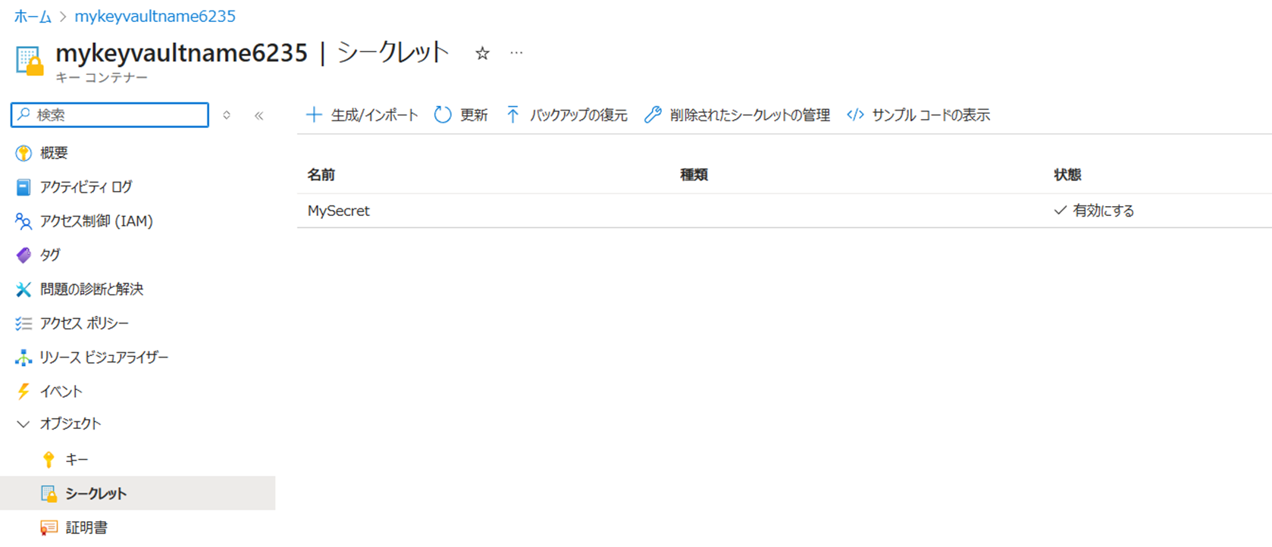Click the アクティビティ ログ book icon

[x=23, y=187]
